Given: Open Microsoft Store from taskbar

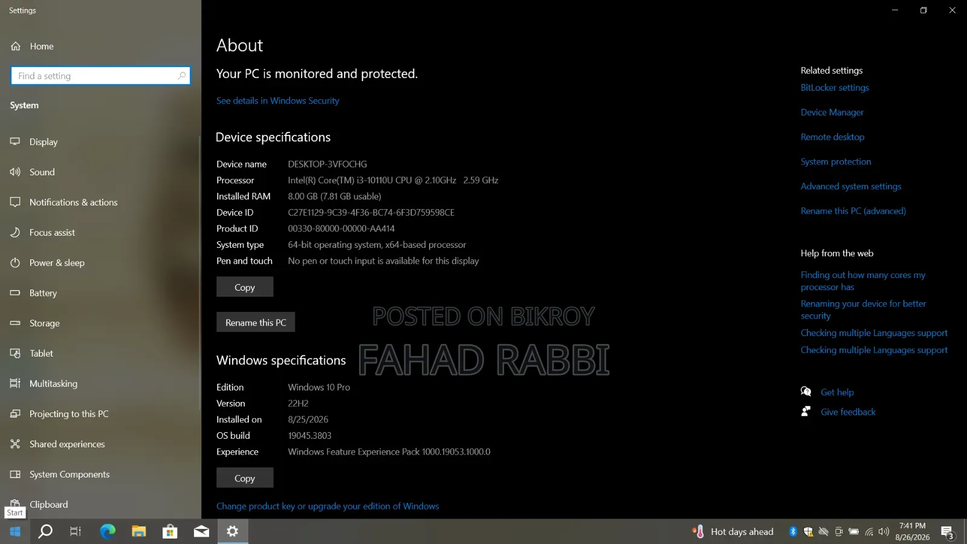Looking at the screenshot, I should [170, 531].
